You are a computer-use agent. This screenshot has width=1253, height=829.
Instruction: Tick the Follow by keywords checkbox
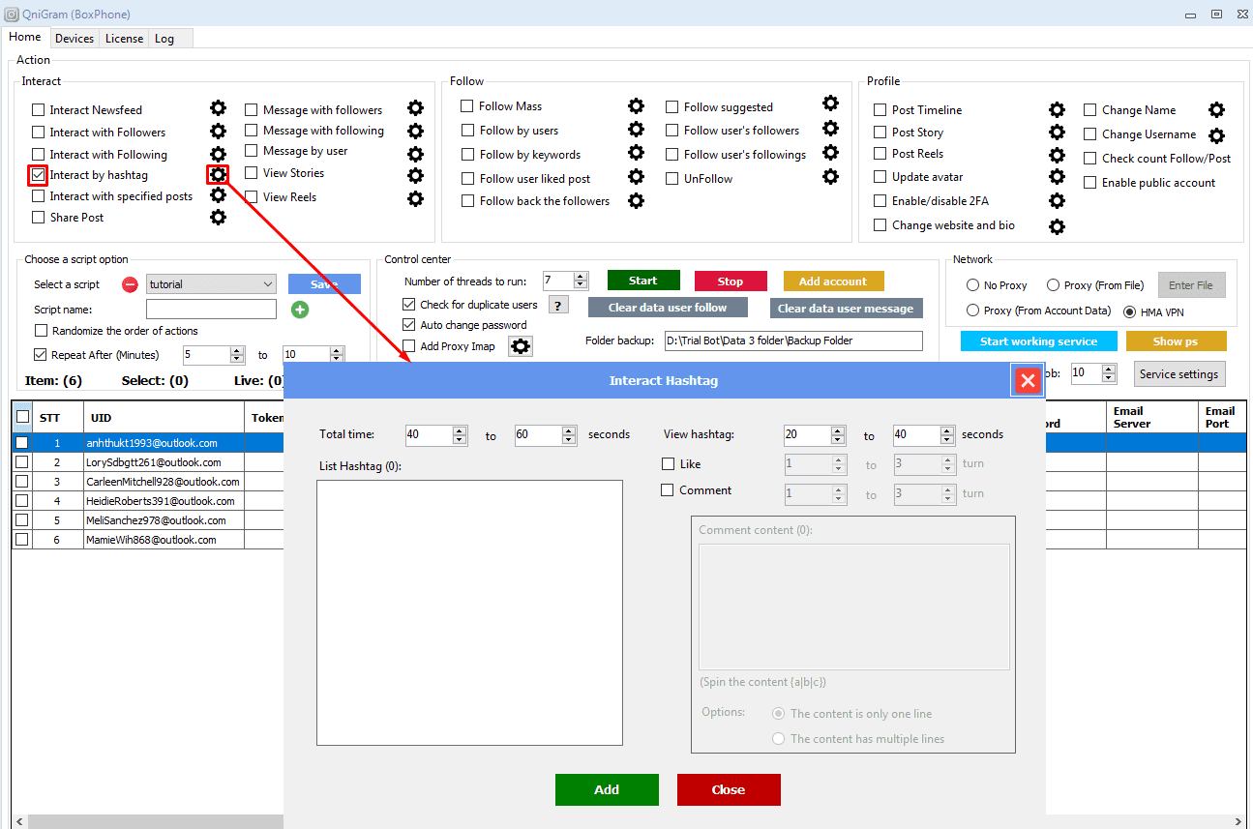[x=467, y=155]
